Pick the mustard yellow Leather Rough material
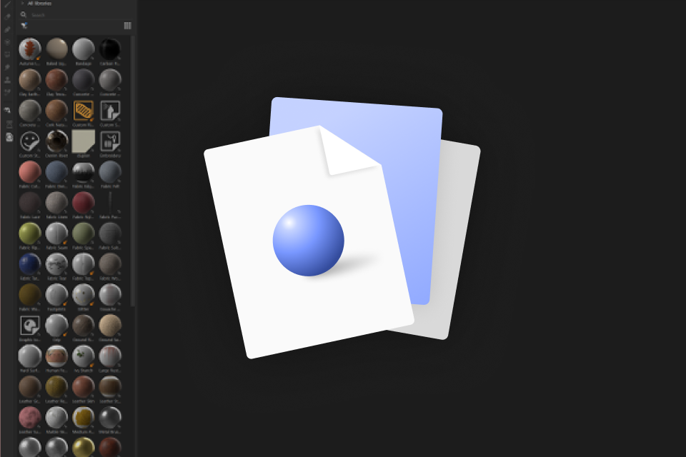This screenshot has height=457, width=686. [56, 386]
